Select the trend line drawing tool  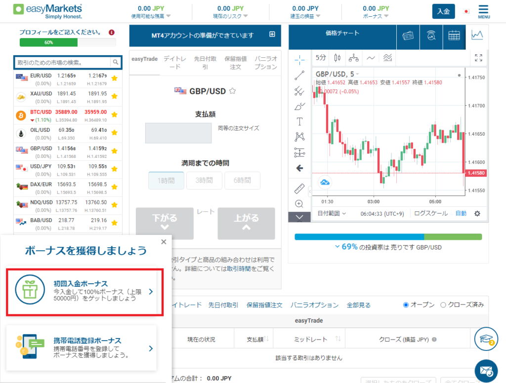coord(299,76)
